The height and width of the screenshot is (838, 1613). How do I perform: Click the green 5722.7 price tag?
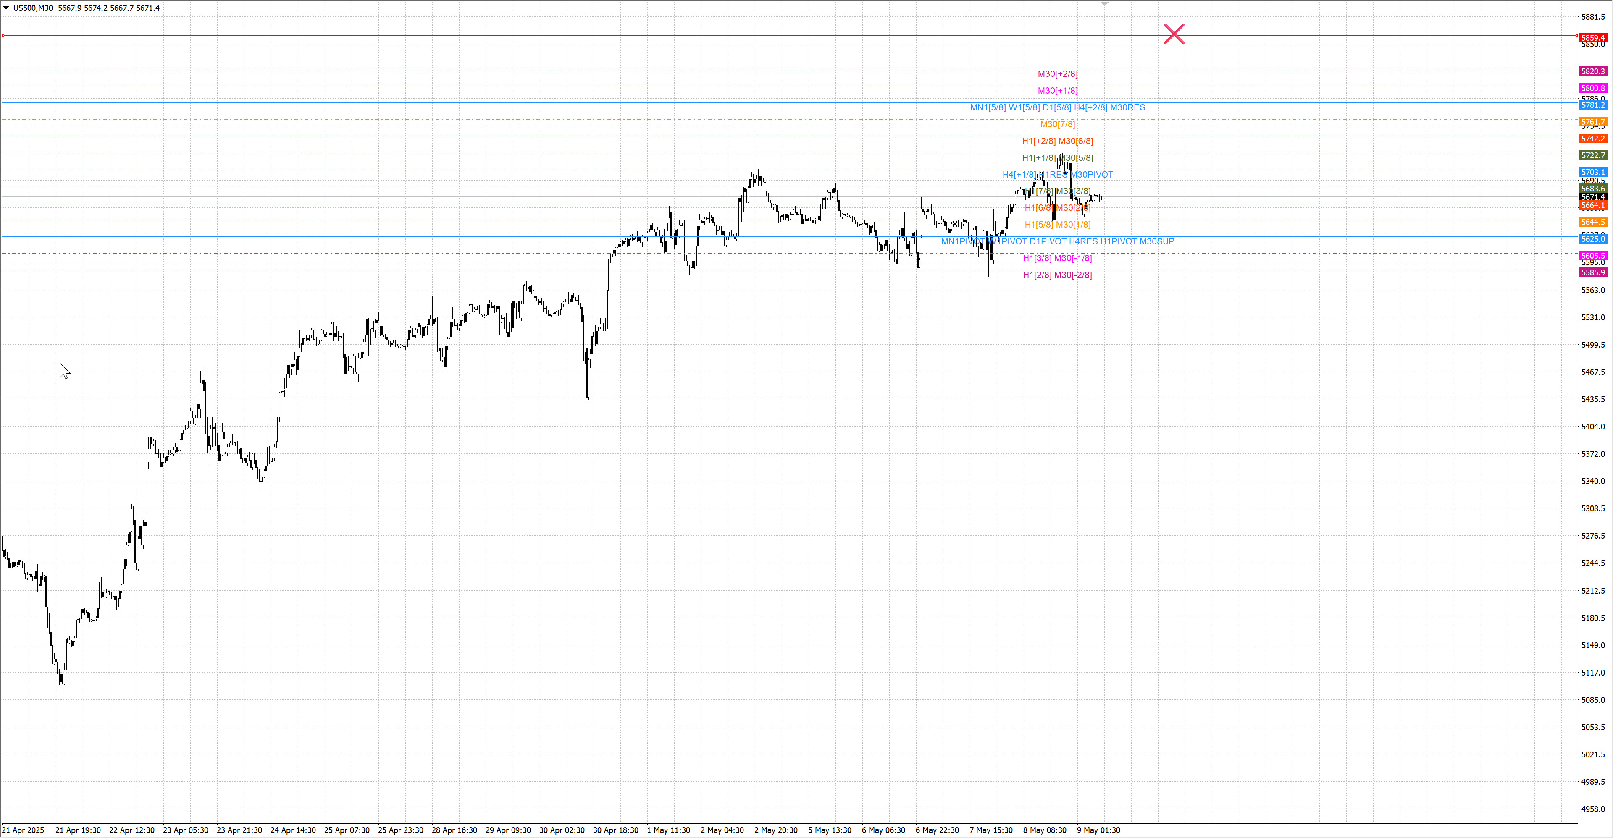point(1592,155)
